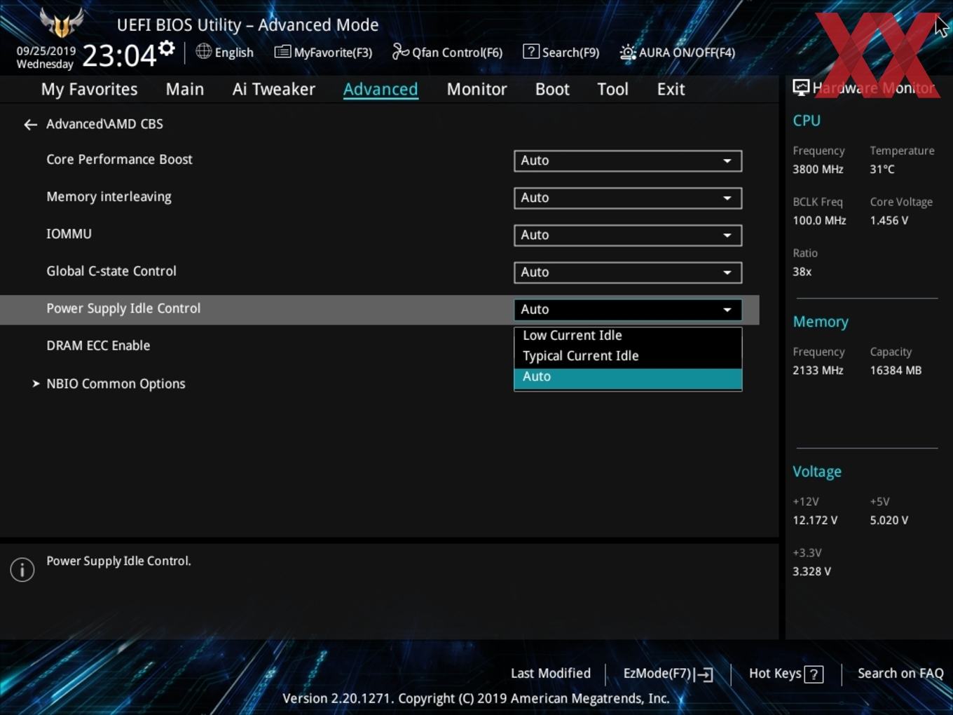Image resolution: width=953 pixels, height=715 pixels.
Task: Select the Advanced tab
Action: (380, 89)
